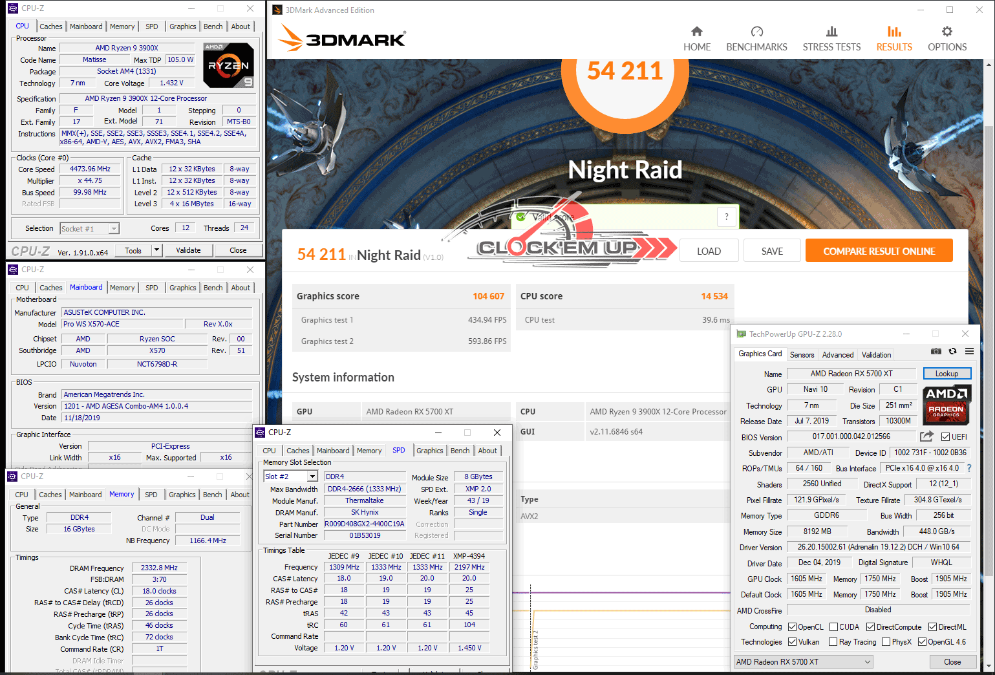Click the GPU-Z screenshot camera icon
The height and width of the screenshot is (675, 995).
(936, 352)
